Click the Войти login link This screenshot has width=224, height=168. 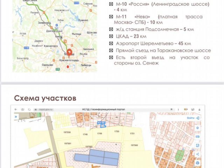(190, 118)
